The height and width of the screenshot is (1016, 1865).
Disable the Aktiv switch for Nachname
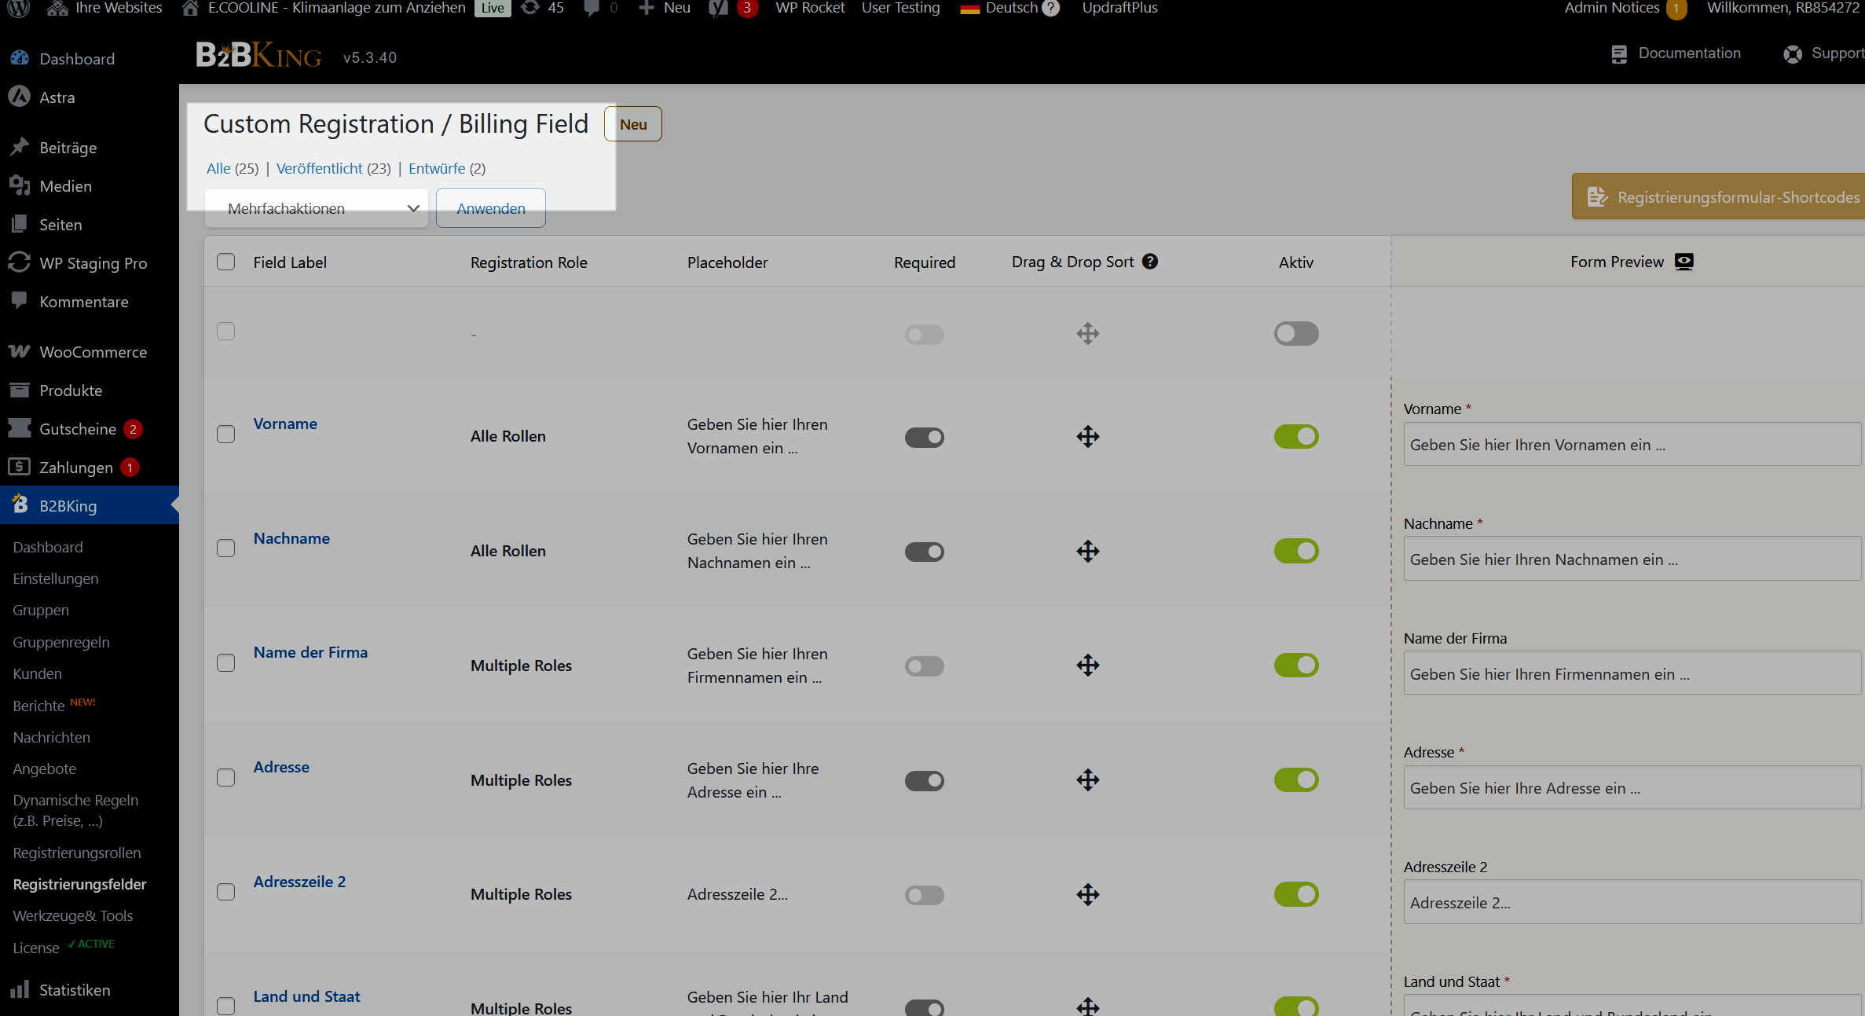[1296, 551]
